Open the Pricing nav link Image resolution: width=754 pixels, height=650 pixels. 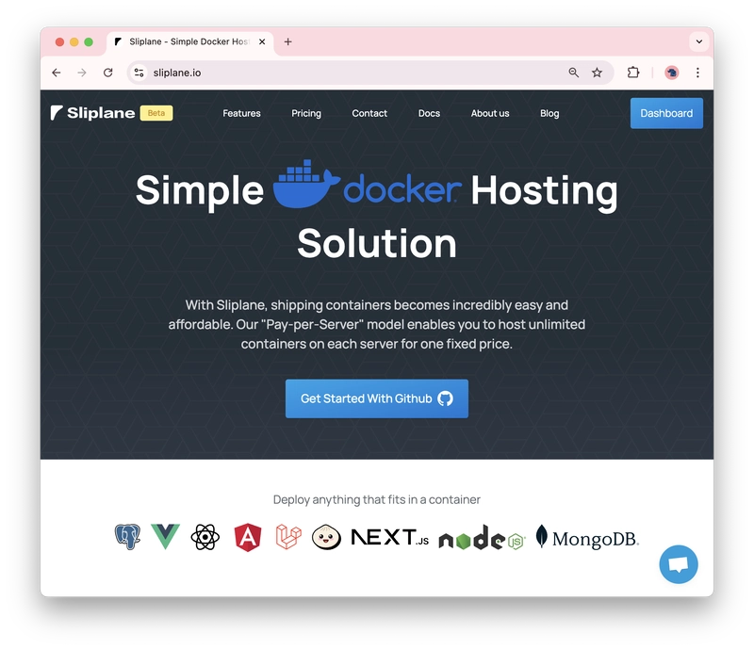coord(306,113)
